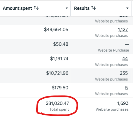The height and width of the screenshot is (118, 133).
Task: Click the Amount spent column header
Action: click(35, 8)
